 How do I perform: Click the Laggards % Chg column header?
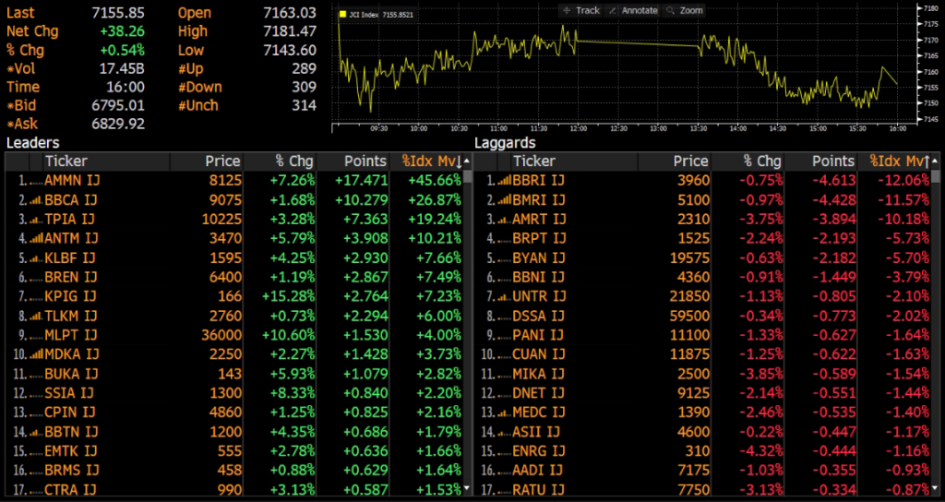coord(762,161)
